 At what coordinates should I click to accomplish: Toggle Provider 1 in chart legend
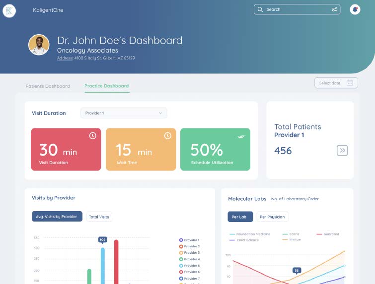(181, 240)
